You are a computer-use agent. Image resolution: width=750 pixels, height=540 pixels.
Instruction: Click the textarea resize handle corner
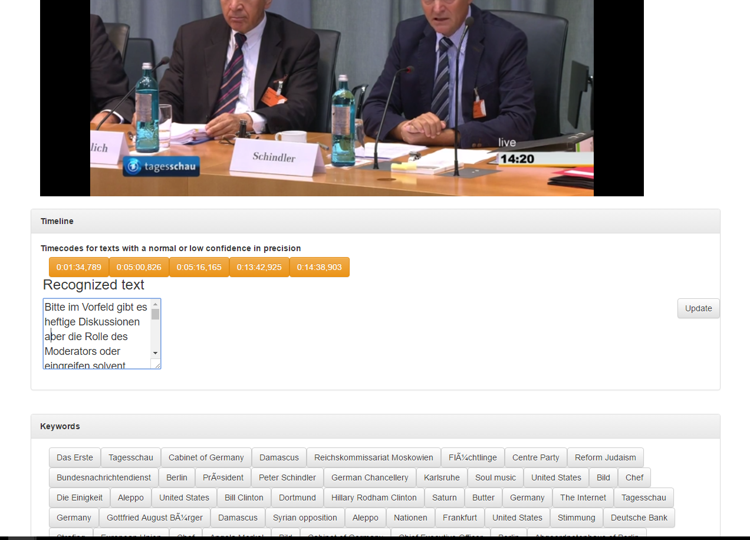[157, 365]
